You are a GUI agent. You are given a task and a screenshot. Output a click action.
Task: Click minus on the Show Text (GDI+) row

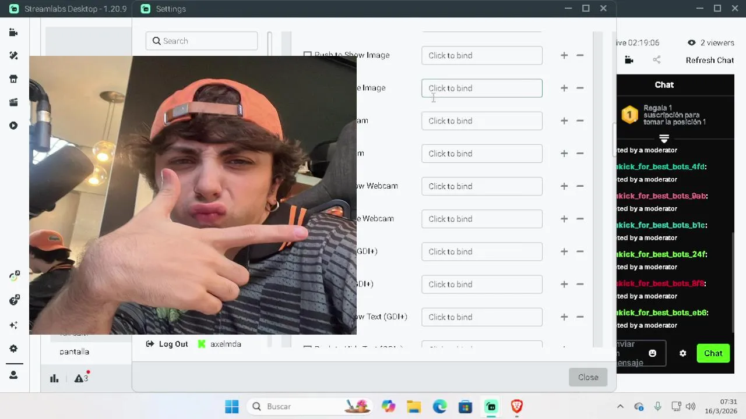[x=580, y=317]
